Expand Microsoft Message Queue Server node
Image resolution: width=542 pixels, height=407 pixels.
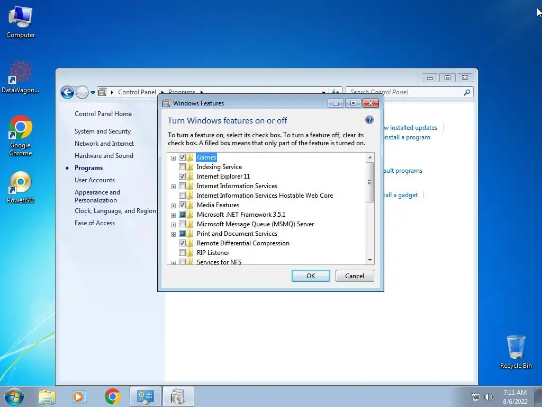click(173, 225)
